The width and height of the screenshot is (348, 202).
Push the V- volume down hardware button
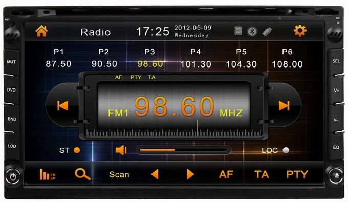pyautogui.click(x=336, y=120)
